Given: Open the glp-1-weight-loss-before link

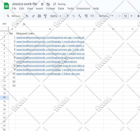Looking at the screenshot, I should tap(50, 70).
